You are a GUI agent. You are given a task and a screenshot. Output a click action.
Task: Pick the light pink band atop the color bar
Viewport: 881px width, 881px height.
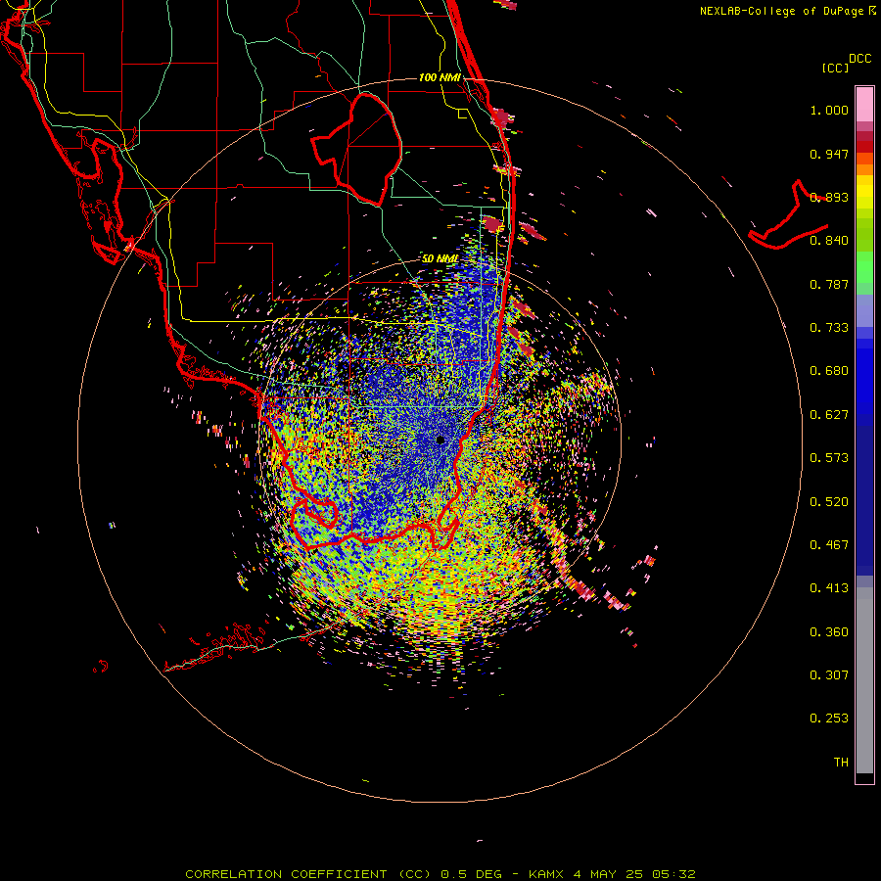pyautogui.click(x=864, y=105)
